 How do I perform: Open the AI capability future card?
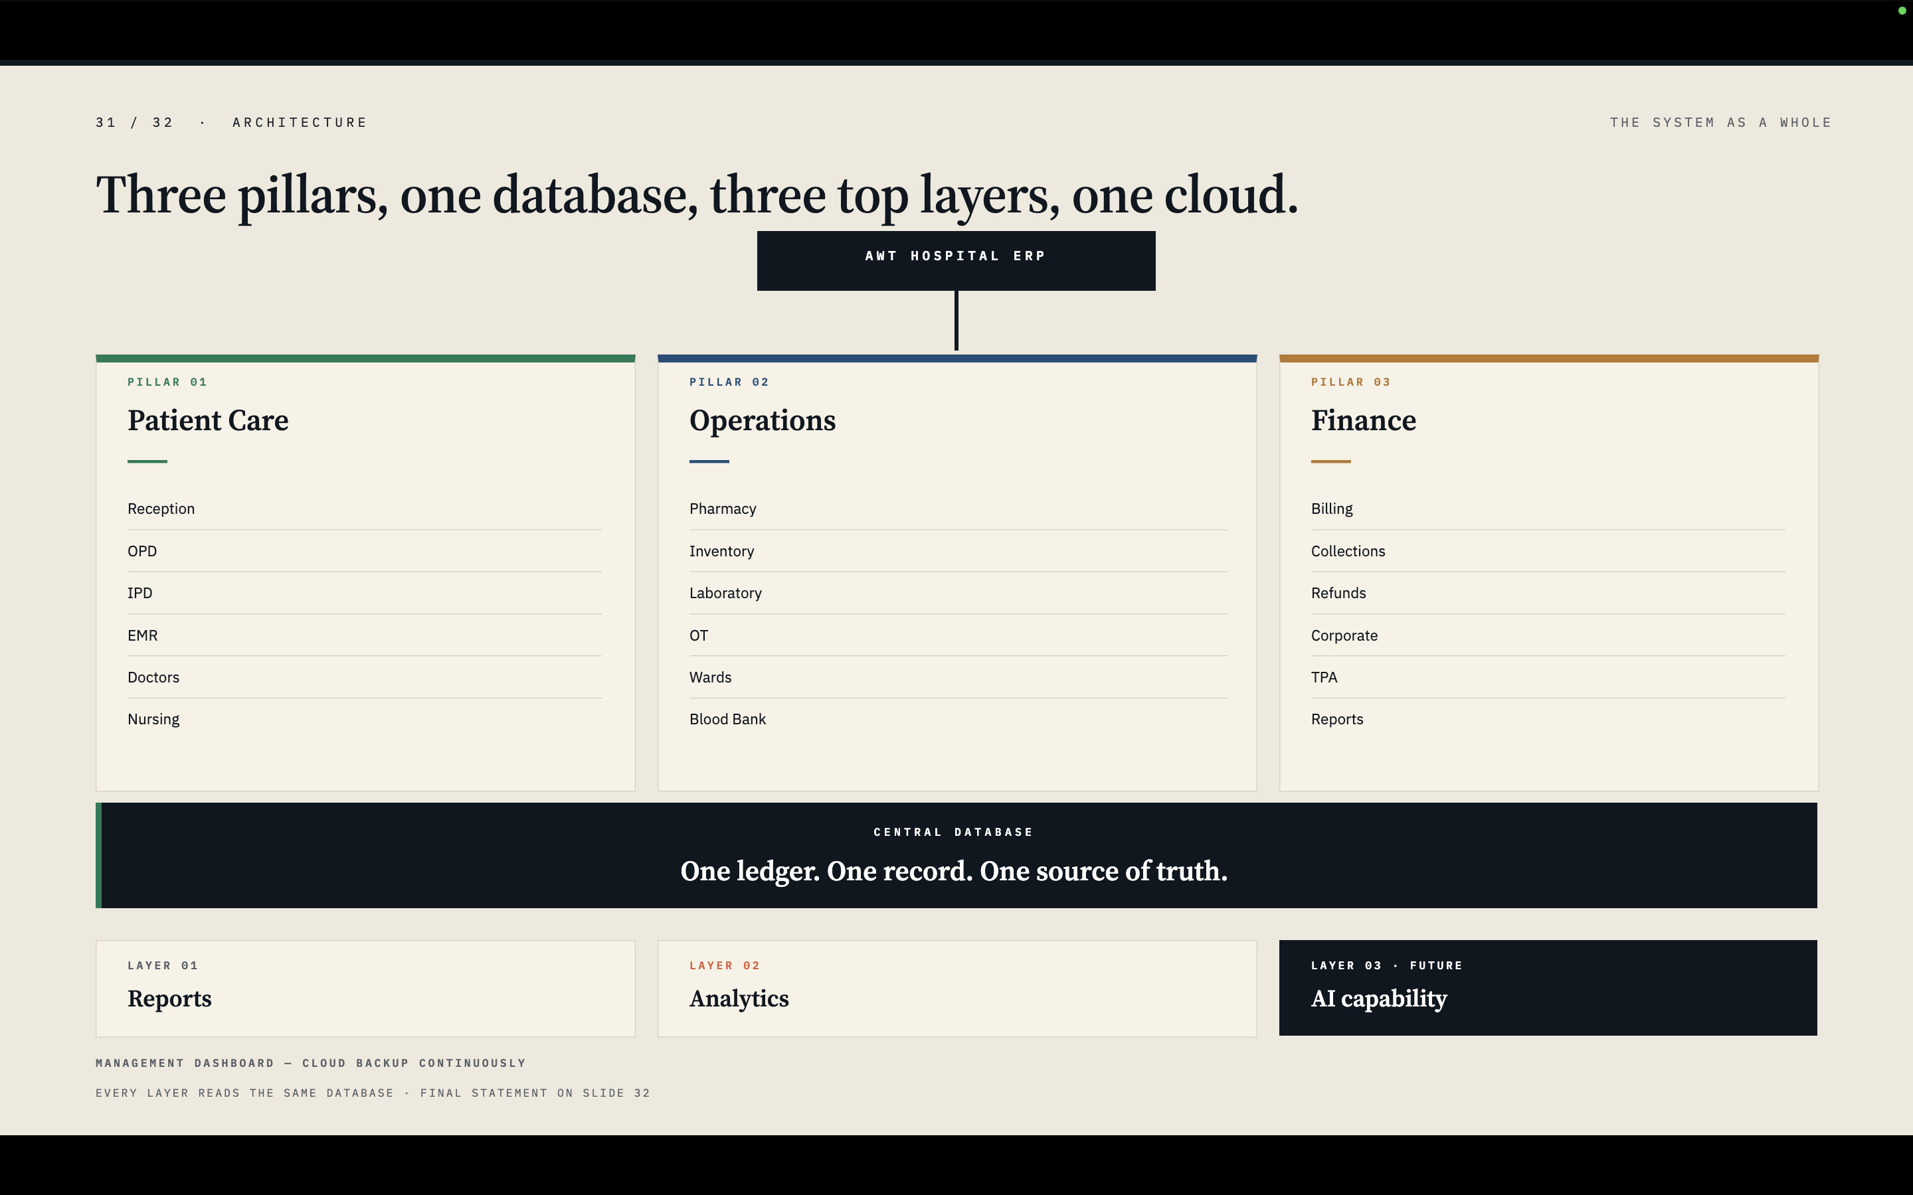(1548, 987)
